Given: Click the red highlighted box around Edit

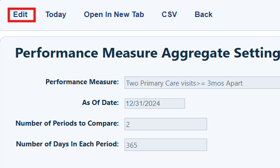Looking at the screenshot, I should 22,15.
